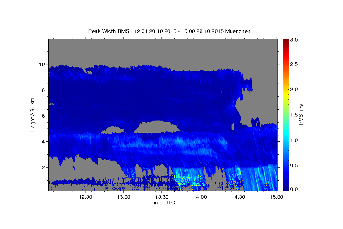Click the colorbar value 2.5
The height and width of the screenshot is (229, 343).
click(294, 64)
